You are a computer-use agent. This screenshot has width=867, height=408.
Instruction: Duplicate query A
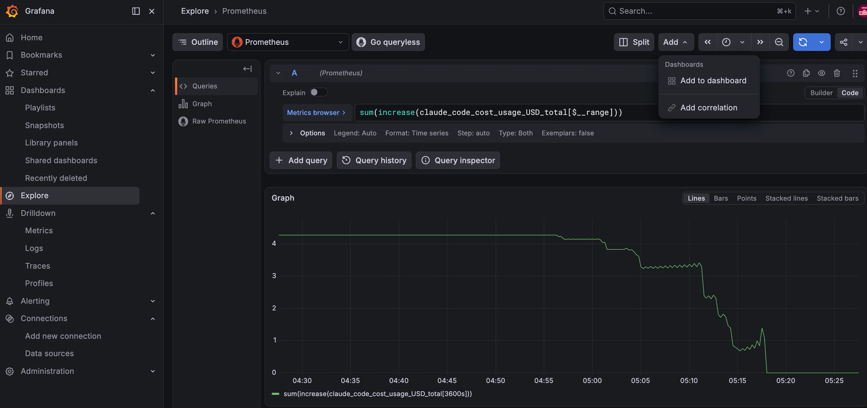point(806,73)
